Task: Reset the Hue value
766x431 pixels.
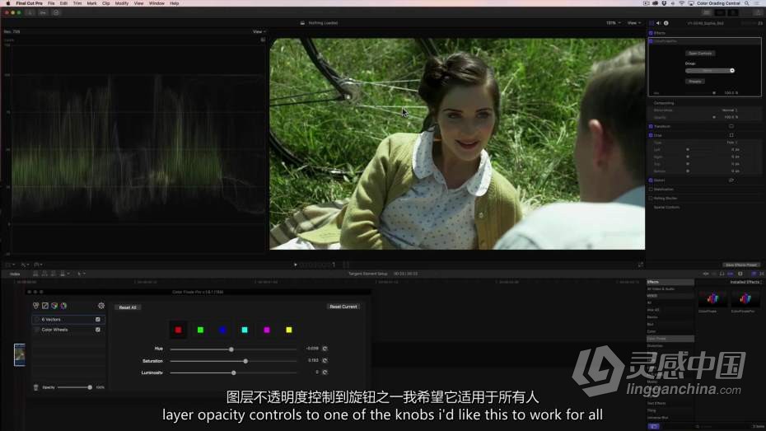Action: coord(325,349)
